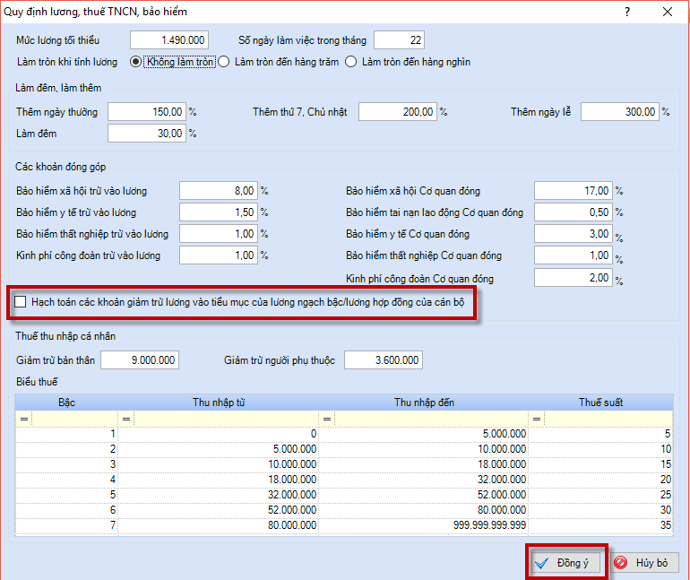
Task: Sort by the Thu nhập đến column header
Action: [x=424, y=403]
